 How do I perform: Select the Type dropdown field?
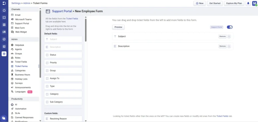63,86
